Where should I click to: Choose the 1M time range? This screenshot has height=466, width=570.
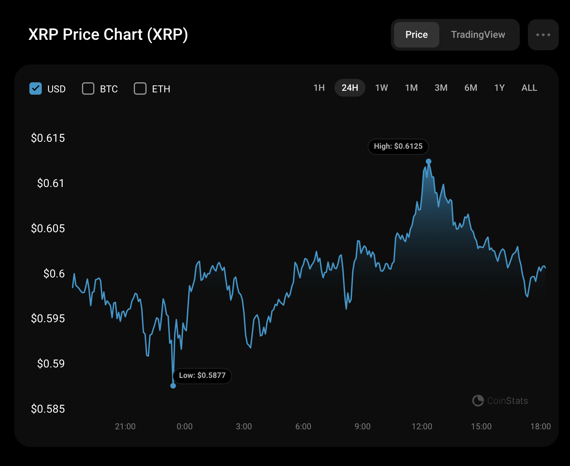pyautogui.click(x=411, y=88)
